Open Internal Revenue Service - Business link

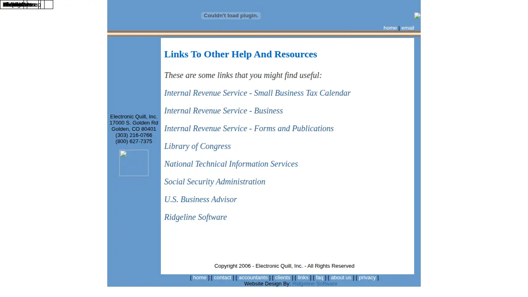click(x=224, y=111)
